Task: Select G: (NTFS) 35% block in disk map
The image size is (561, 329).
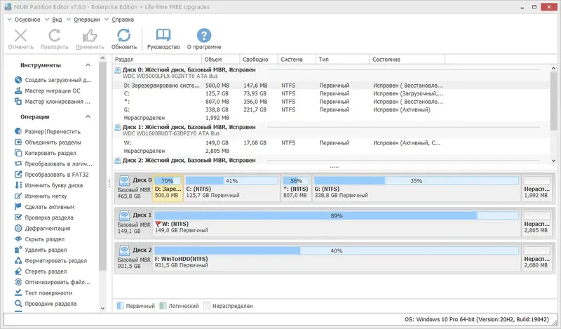Action: (x=417, y=188)
